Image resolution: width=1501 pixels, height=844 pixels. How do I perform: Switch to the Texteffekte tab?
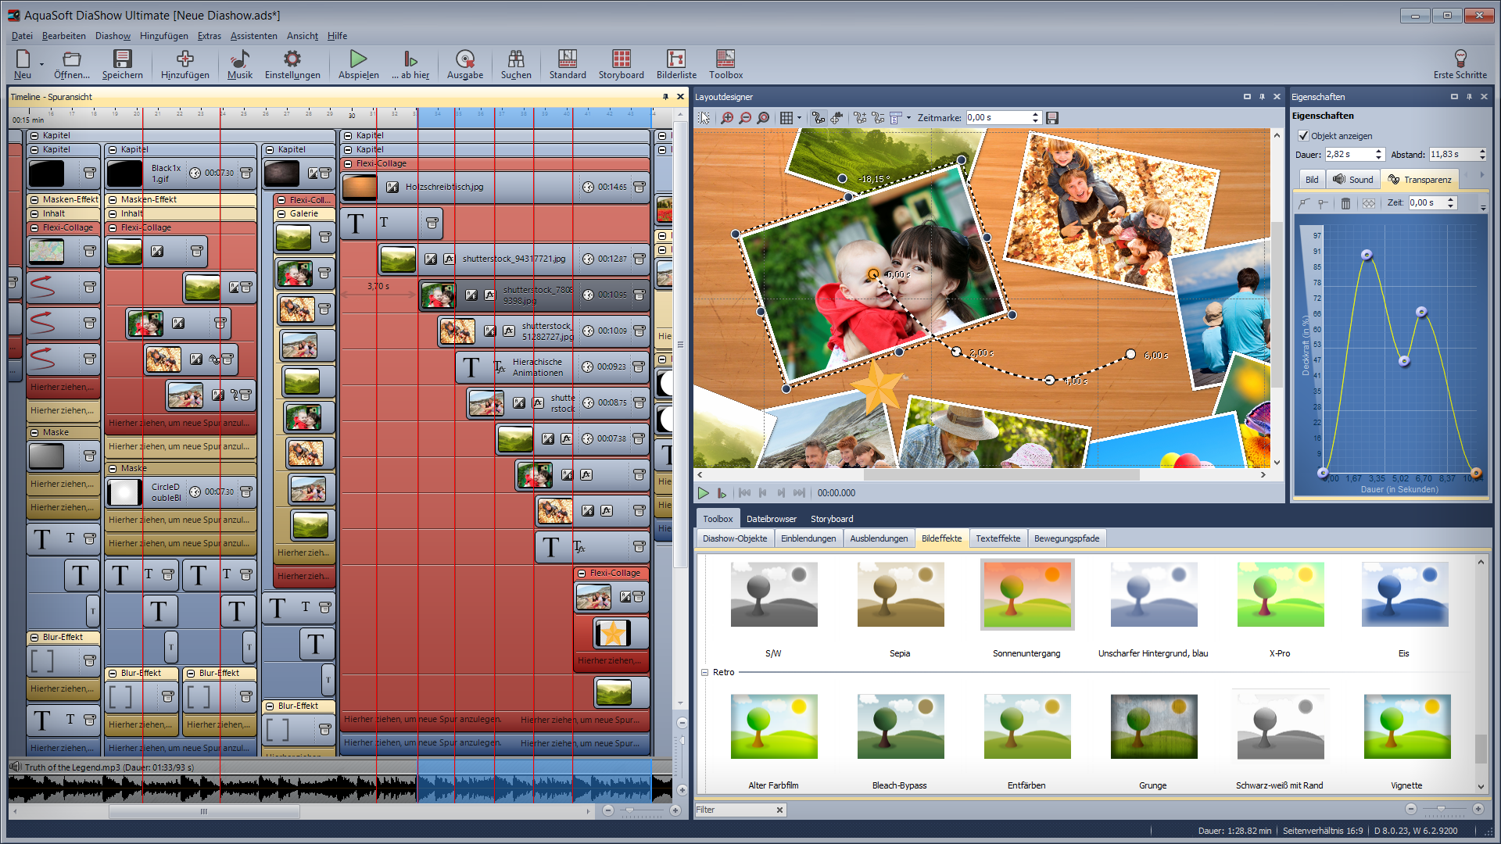click(x=998, y=538)
